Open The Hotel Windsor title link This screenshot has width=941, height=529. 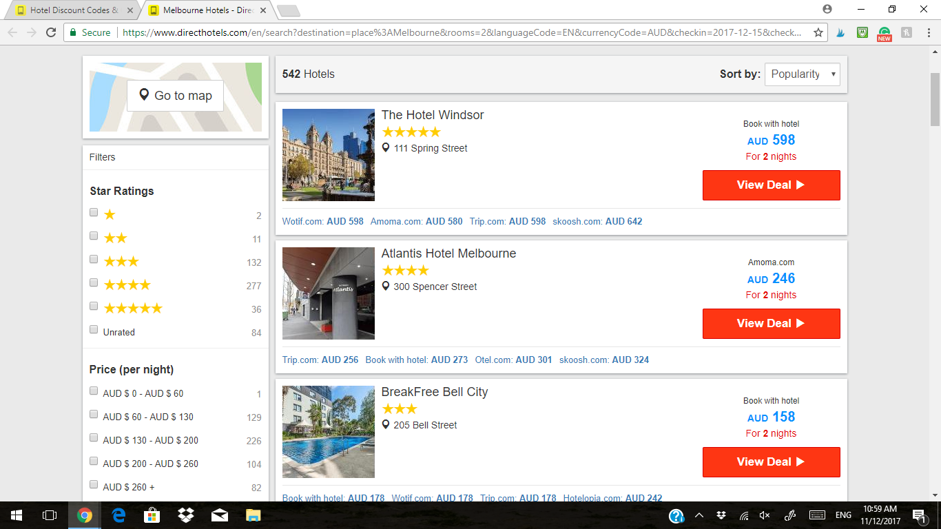point(433,115)
